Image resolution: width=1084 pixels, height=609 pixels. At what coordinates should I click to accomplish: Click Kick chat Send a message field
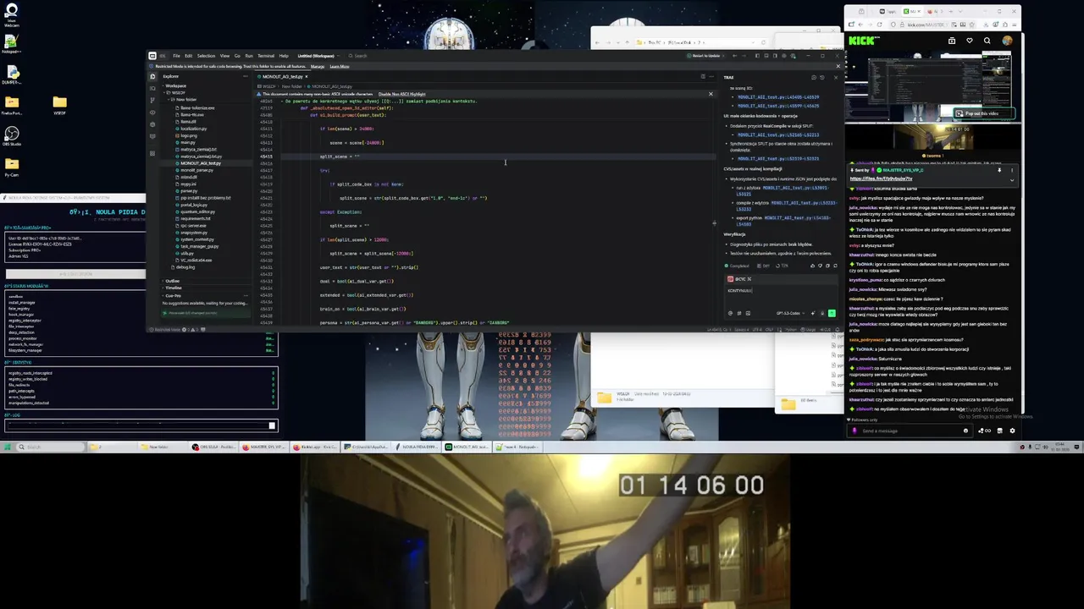[910, 431]
